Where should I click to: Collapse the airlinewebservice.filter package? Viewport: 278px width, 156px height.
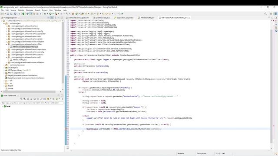[x=7, y=44]
